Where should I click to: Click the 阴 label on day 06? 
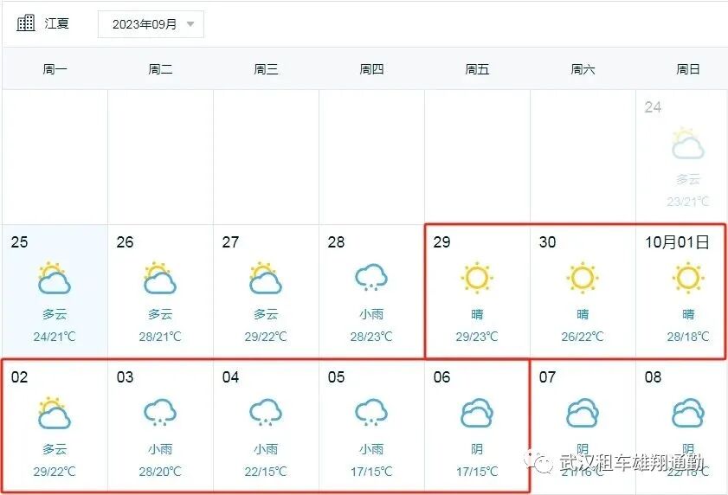click(x=477, y=449)
